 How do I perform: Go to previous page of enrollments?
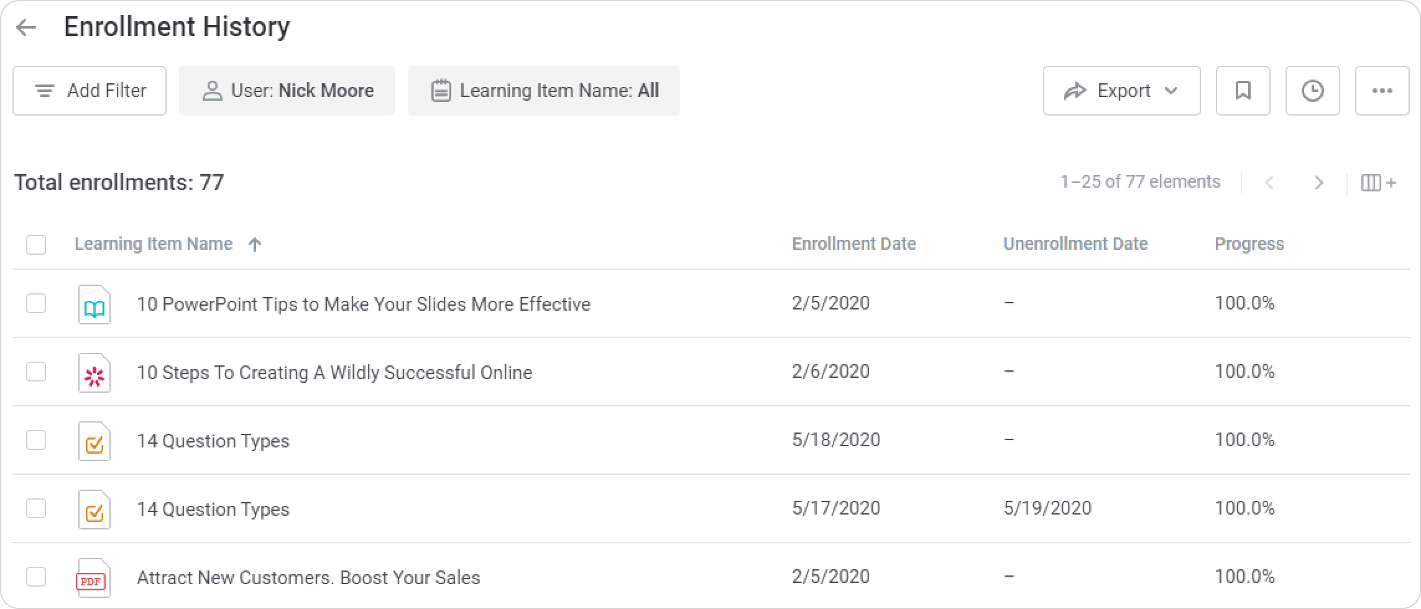(1269, 183)
